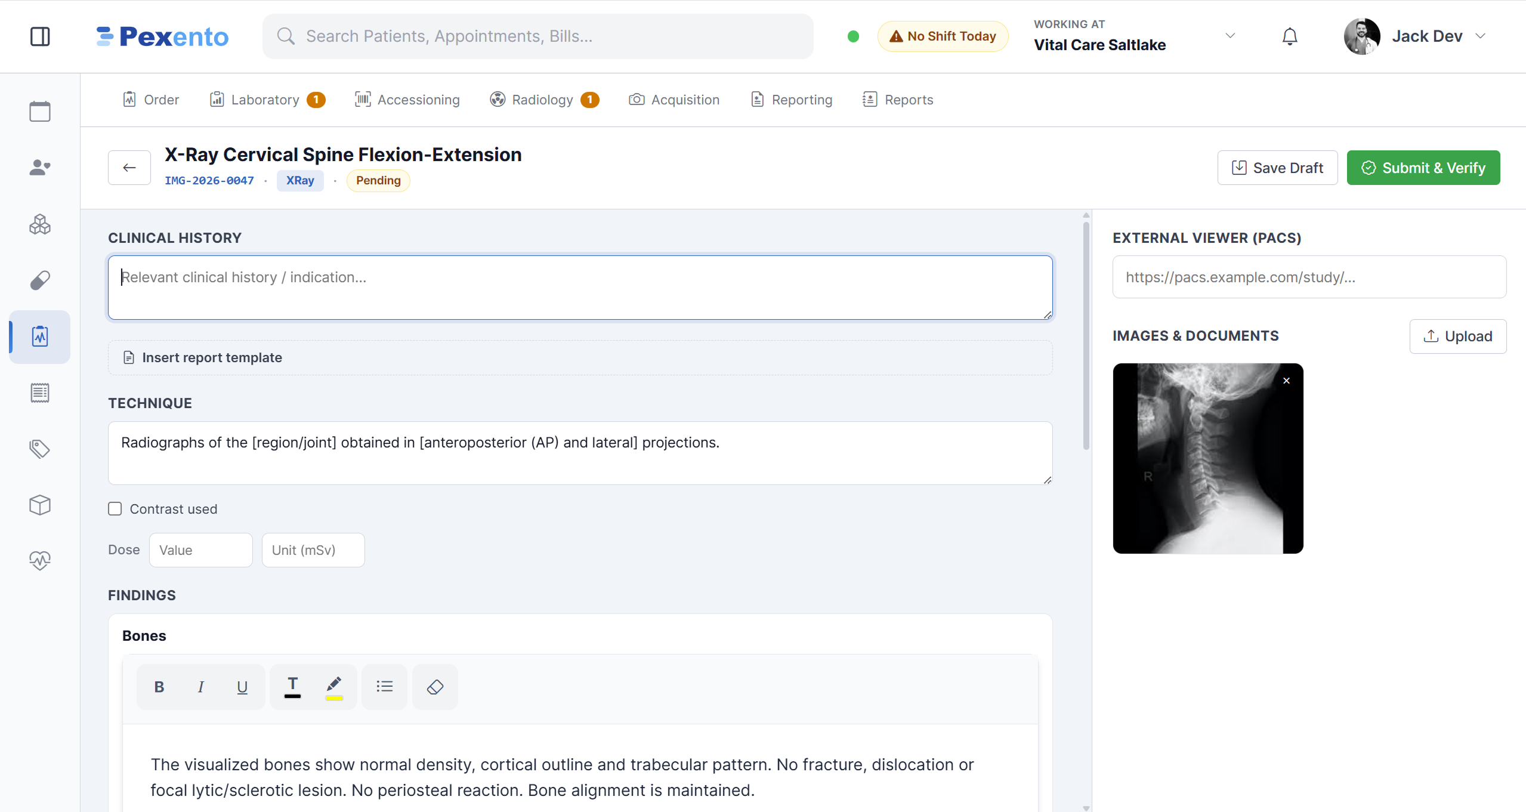
Task: Open Insert report template expander
Action: 580,357
